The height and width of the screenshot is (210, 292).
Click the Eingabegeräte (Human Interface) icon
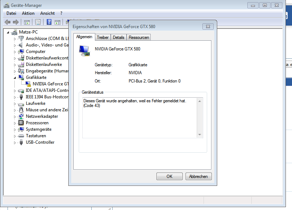pos(21,71)
